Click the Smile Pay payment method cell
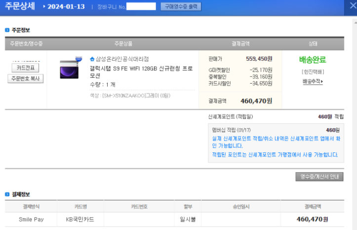The width and height of the screenshot is (357, 230). click(31, 219)
